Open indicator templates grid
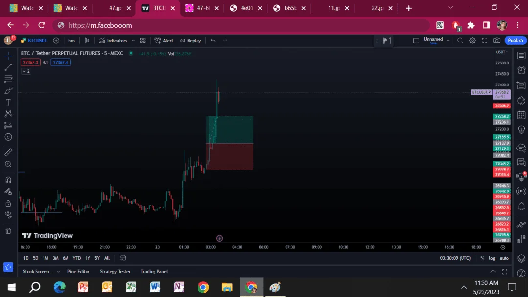 click(143, 41)
